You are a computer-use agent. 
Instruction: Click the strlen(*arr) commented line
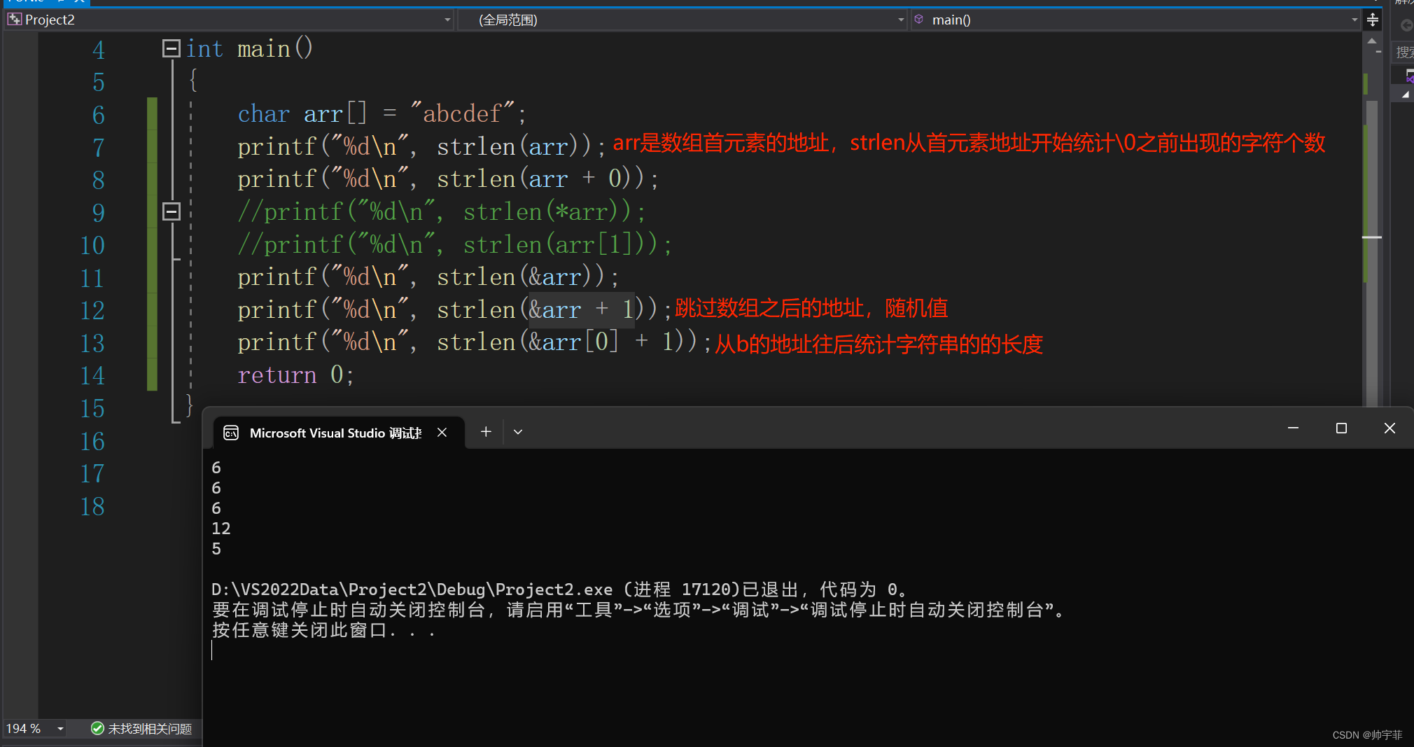coord(441,211)
